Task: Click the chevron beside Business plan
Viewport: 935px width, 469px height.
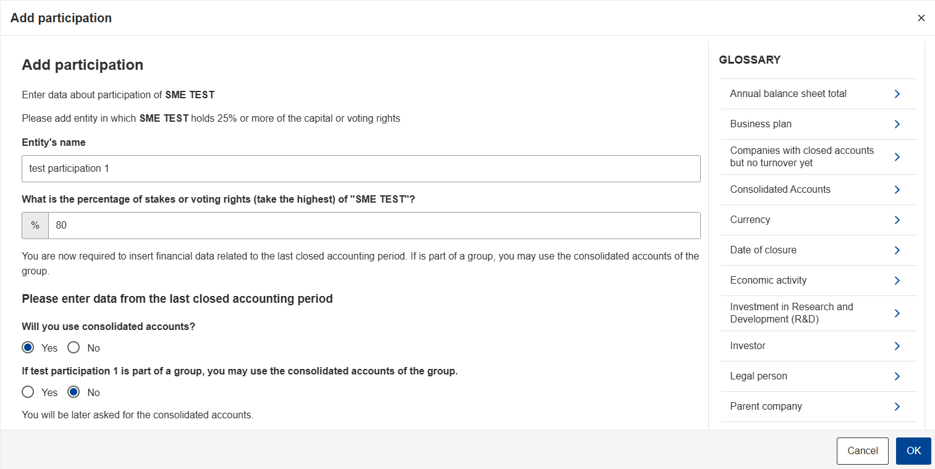Action: tap(897, 124)
